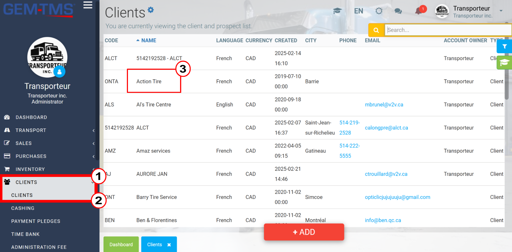The height and width of the screenshot is (252, 512).
Task: Open Cashing in sidebar submenu
Action: [23, 208]
